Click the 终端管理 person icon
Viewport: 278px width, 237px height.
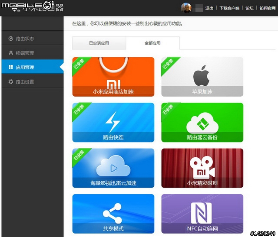point(11,53)
